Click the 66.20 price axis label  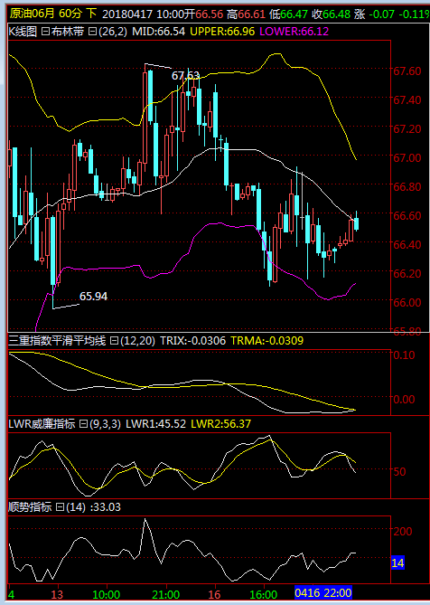[407, 274]
